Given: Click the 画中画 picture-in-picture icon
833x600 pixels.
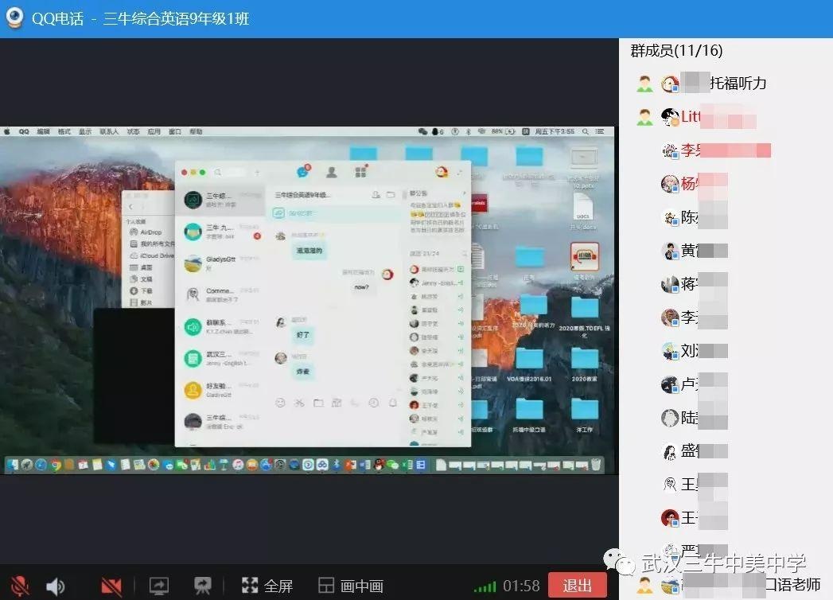Looking at the screenshot, I should coord(327,583).
